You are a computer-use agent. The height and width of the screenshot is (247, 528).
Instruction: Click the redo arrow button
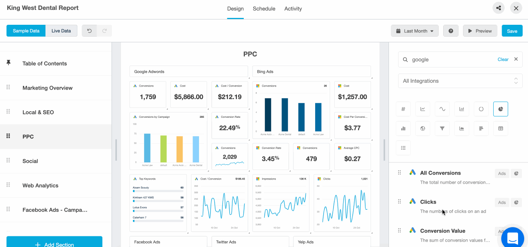tap(104, 31)
